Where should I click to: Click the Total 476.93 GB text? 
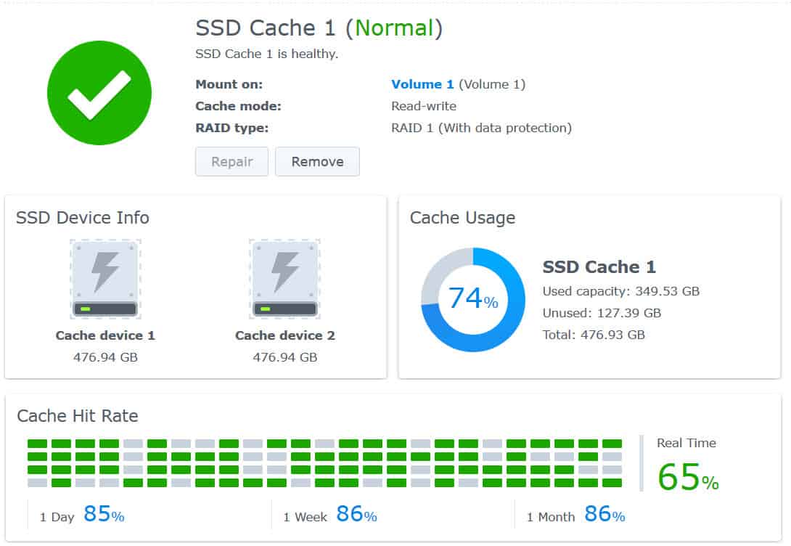point(594,335)
